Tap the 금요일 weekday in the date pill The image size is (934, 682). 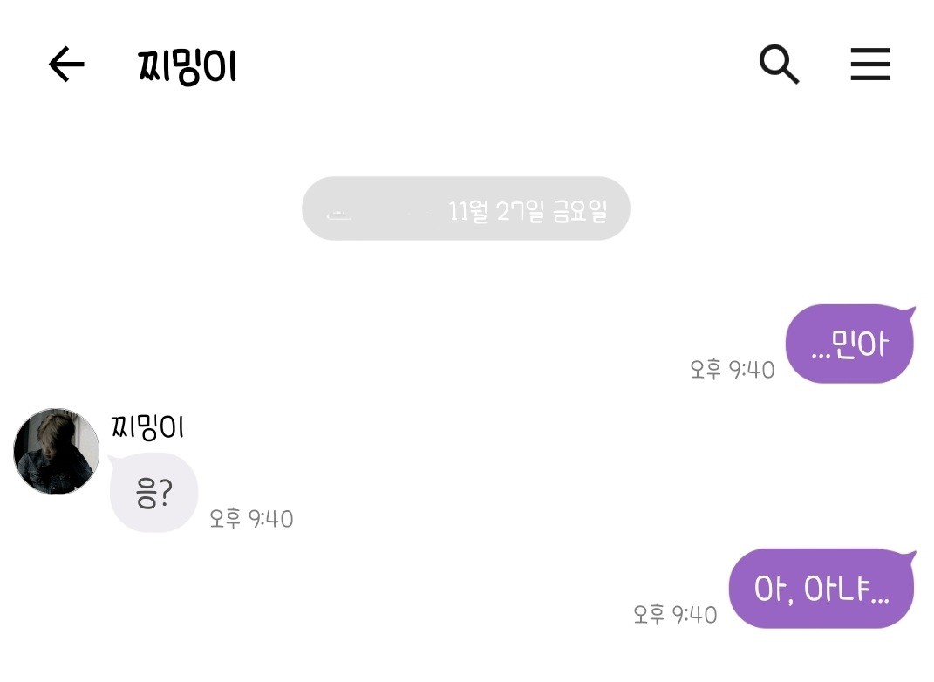tap(581, 211)
